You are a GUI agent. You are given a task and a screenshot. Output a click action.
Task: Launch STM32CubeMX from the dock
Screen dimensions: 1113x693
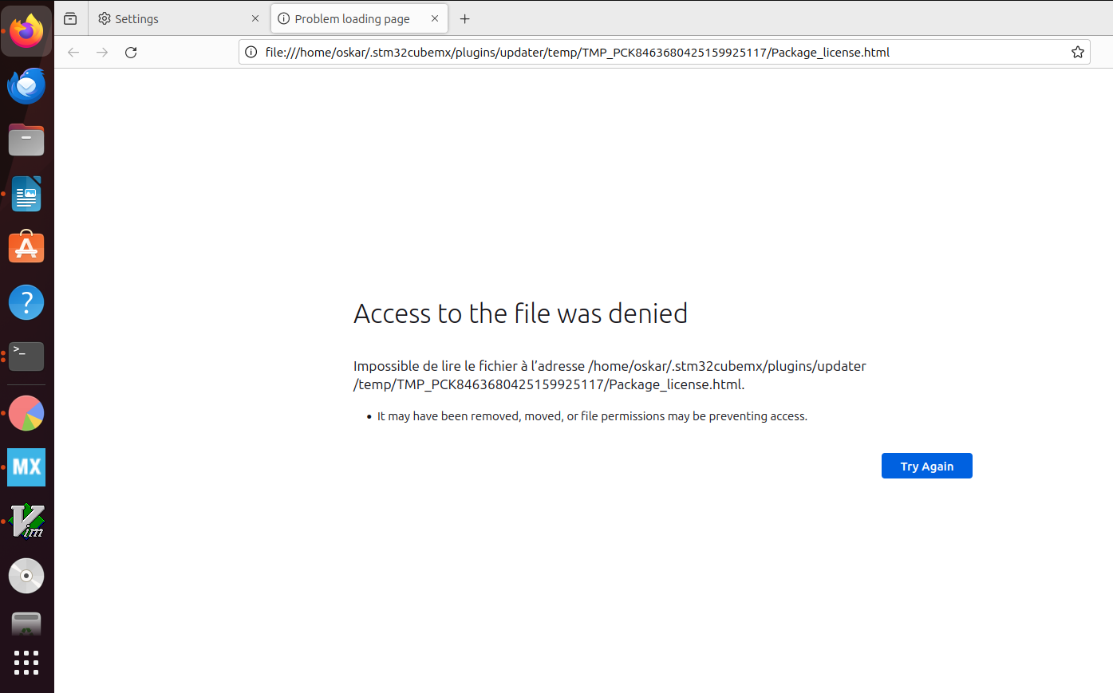pyautogui.click(x=26, y=467)
